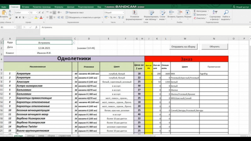Click the Copy icon in the clipboard group
The image size is (251, 141).
10,15
